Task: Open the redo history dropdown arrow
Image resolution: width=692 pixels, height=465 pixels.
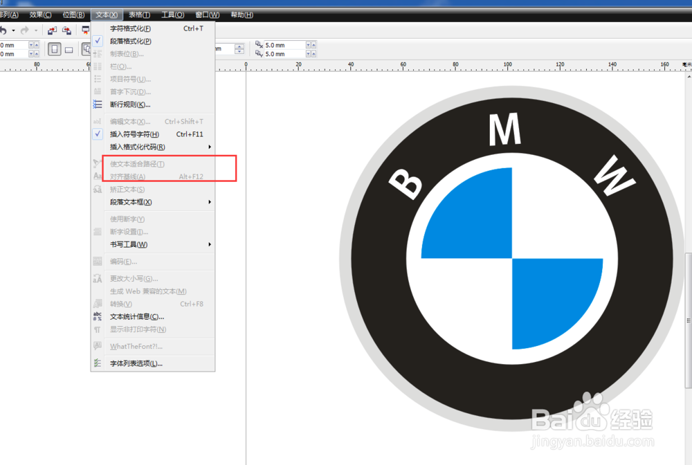Action: tap(36, 30)
